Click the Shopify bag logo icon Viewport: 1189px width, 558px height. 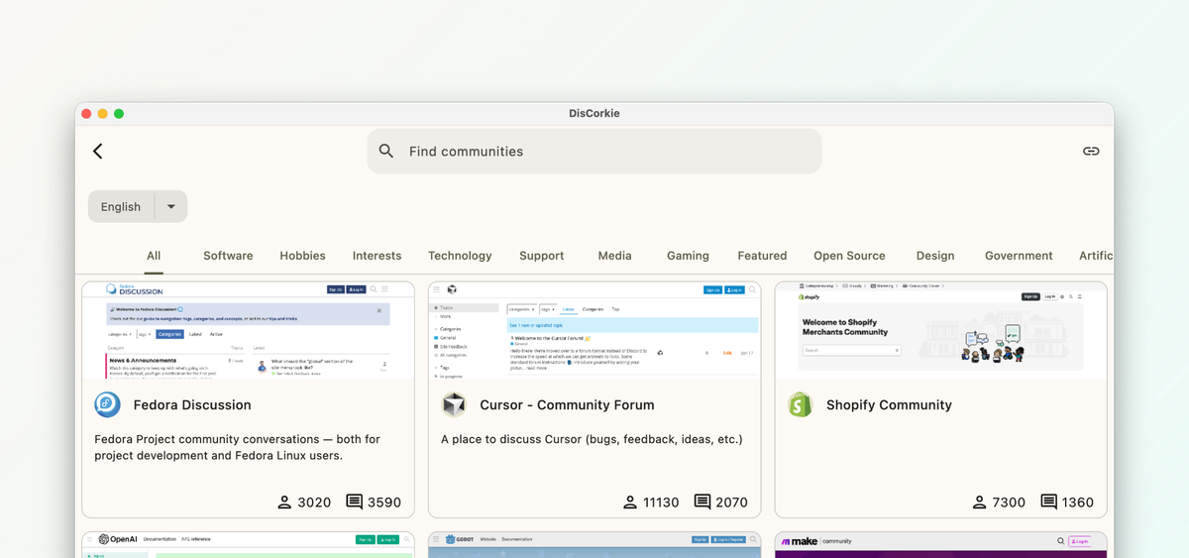(801, 404)
